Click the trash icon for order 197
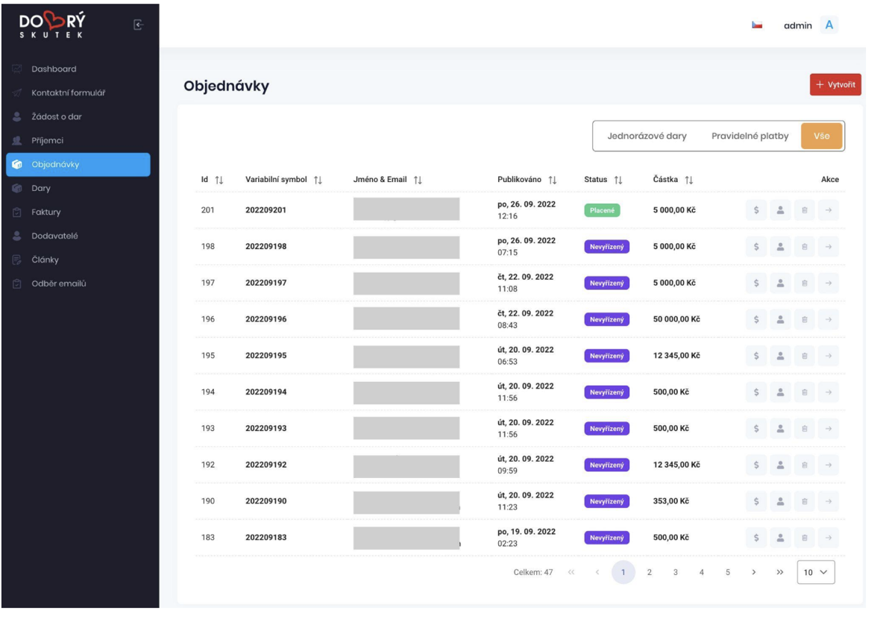 (x=804, y=283)
